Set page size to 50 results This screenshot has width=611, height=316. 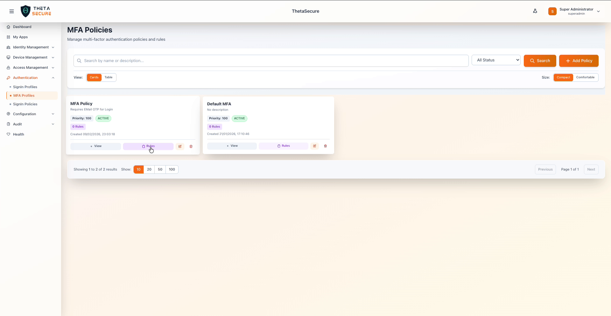[160, 169]
